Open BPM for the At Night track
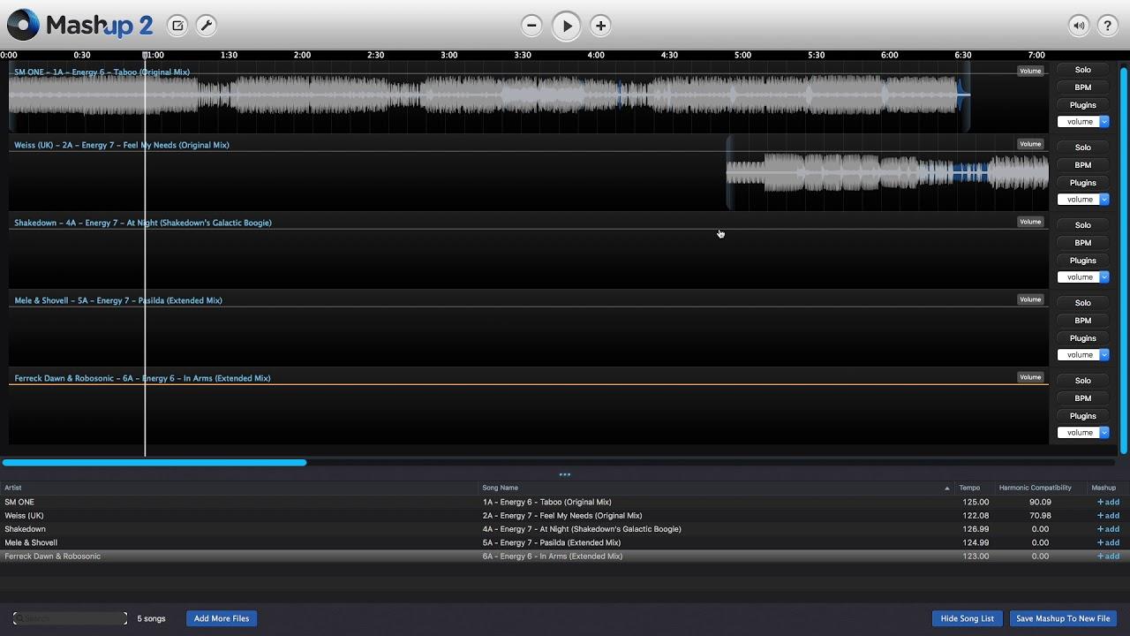This screenshot has width=1130, height=636. 1083,243
